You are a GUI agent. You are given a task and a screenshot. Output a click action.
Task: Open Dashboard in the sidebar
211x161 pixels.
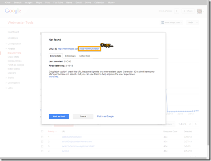tap(13, 32)
